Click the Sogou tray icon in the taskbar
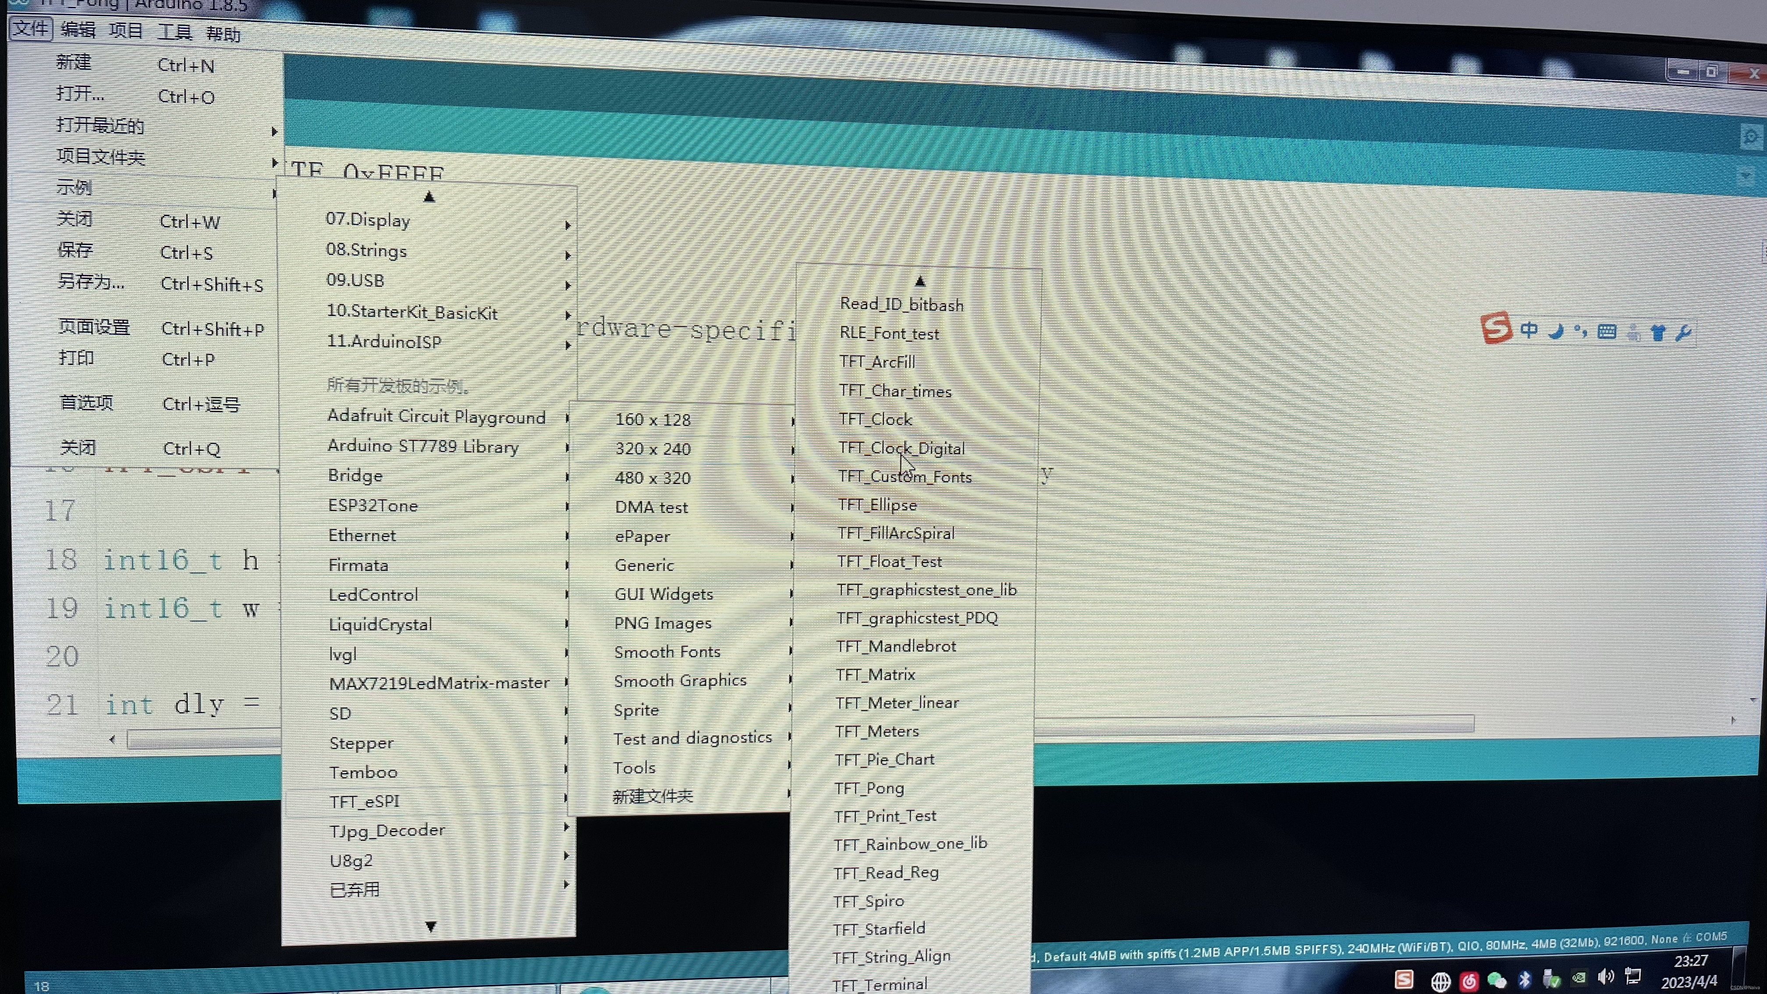This screenshot has height=994, width=1767. click(1404, 980)
